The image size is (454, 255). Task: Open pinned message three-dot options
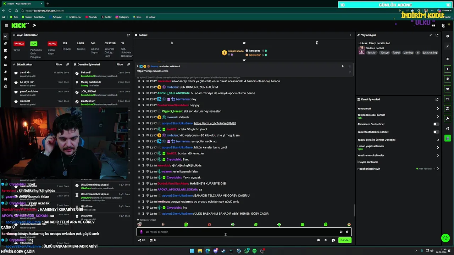click(x=350, y=66)
